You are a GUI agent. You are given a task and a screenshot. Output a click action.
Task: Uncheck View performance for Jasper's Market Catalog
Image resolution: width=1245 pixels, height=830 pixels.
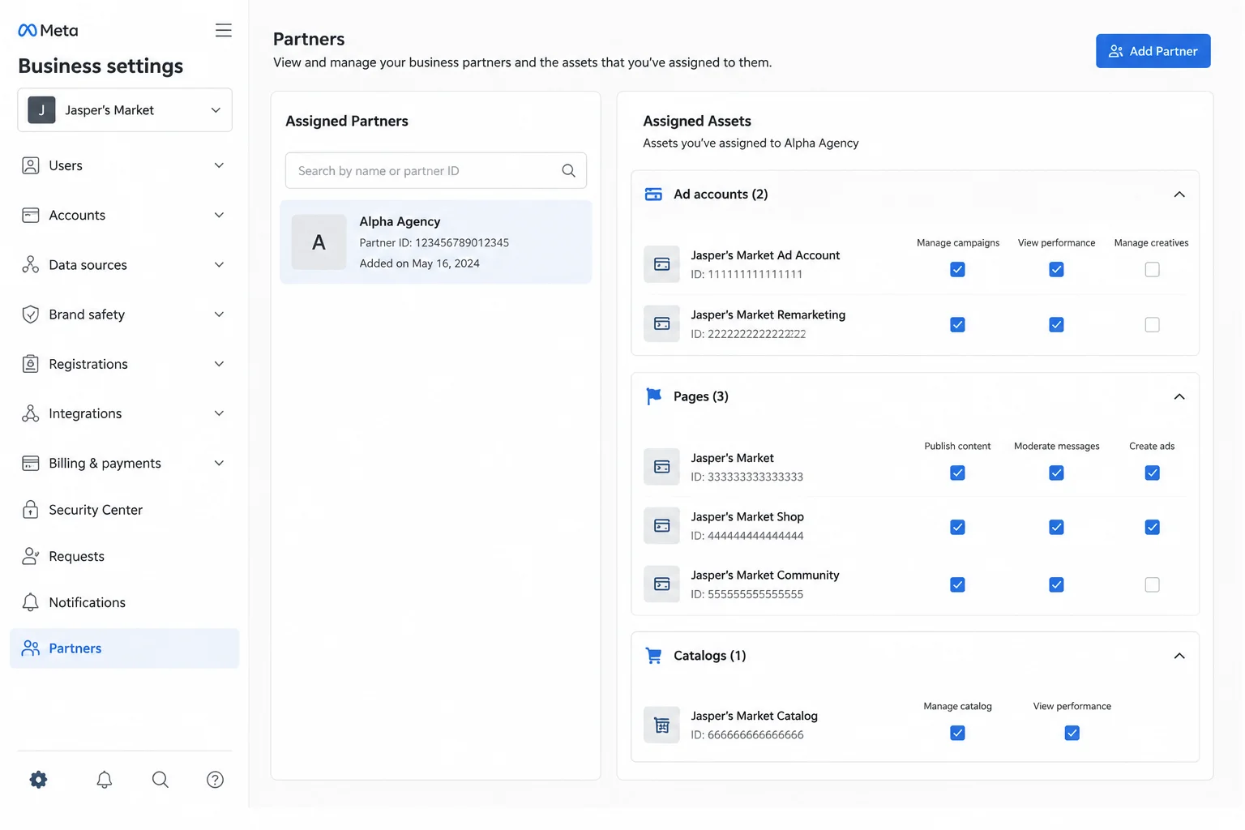pyautogui.click(x=1072, y=733)
